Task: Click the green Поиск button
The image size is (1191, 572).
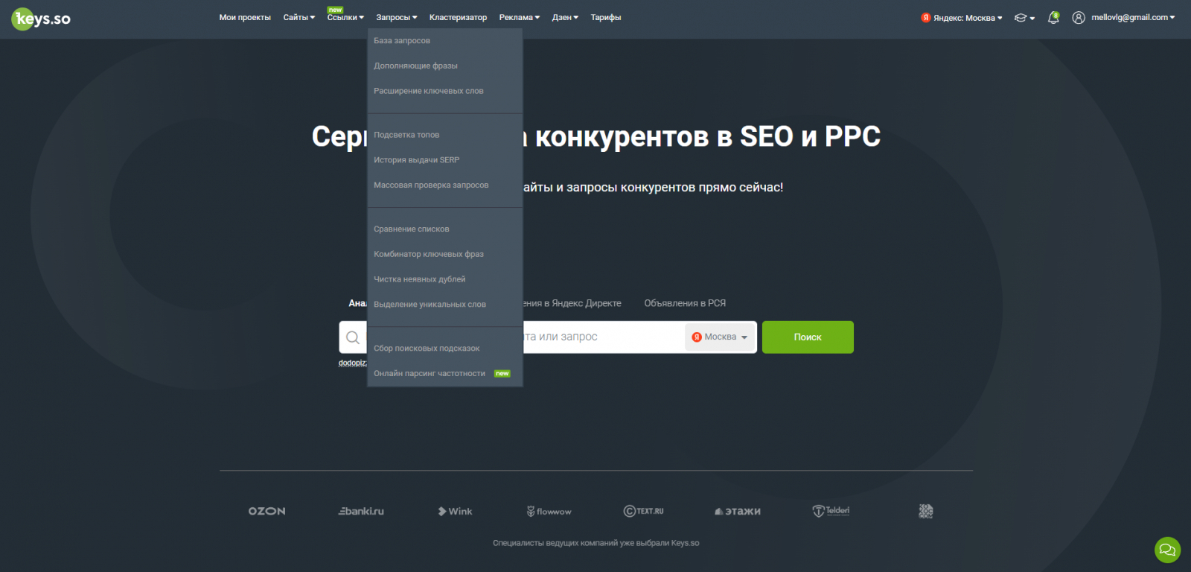Action: [808, 337]
